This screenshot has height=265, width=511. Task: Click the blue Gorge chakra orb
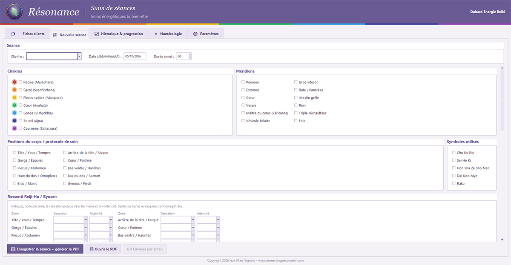(14, 113)
